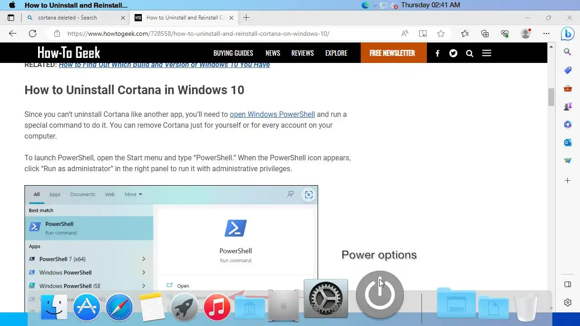Follow the 'open Windows PowerShell' link
This screenshot has height=326, width=580.
(272, 114)
